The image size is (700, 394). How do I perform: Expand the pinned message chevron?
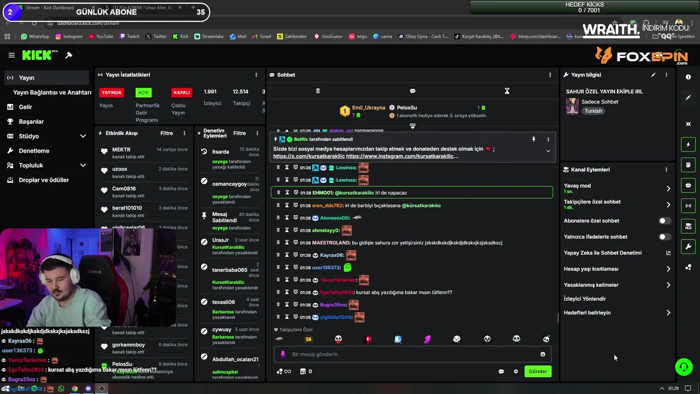(548, 151)
